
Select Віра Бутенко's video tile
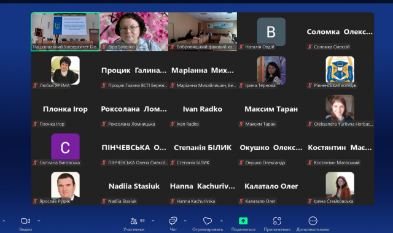pos(134,32)
